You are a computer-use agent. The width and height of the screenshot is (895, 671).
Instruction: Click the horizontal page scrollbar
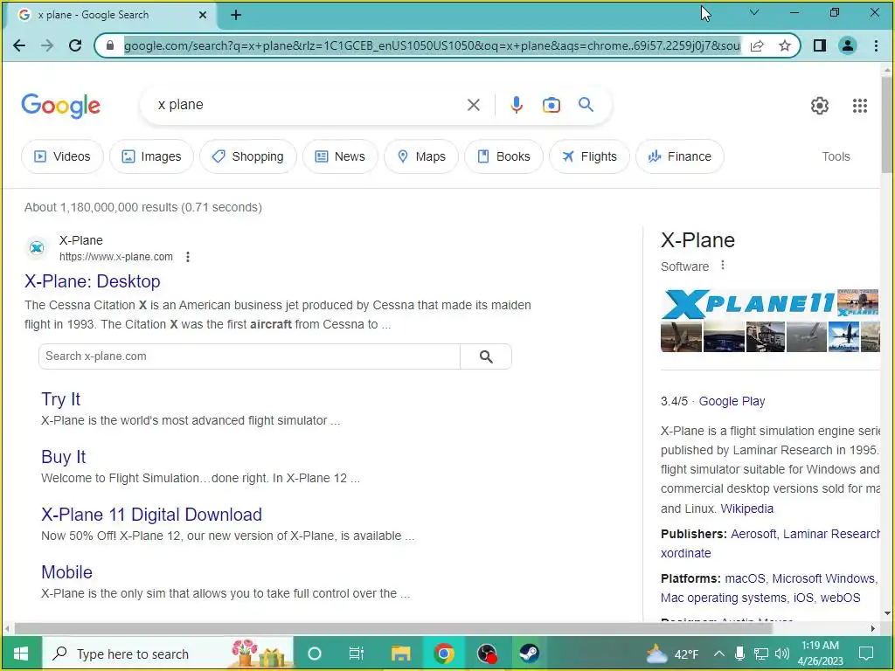coord(394,628)
